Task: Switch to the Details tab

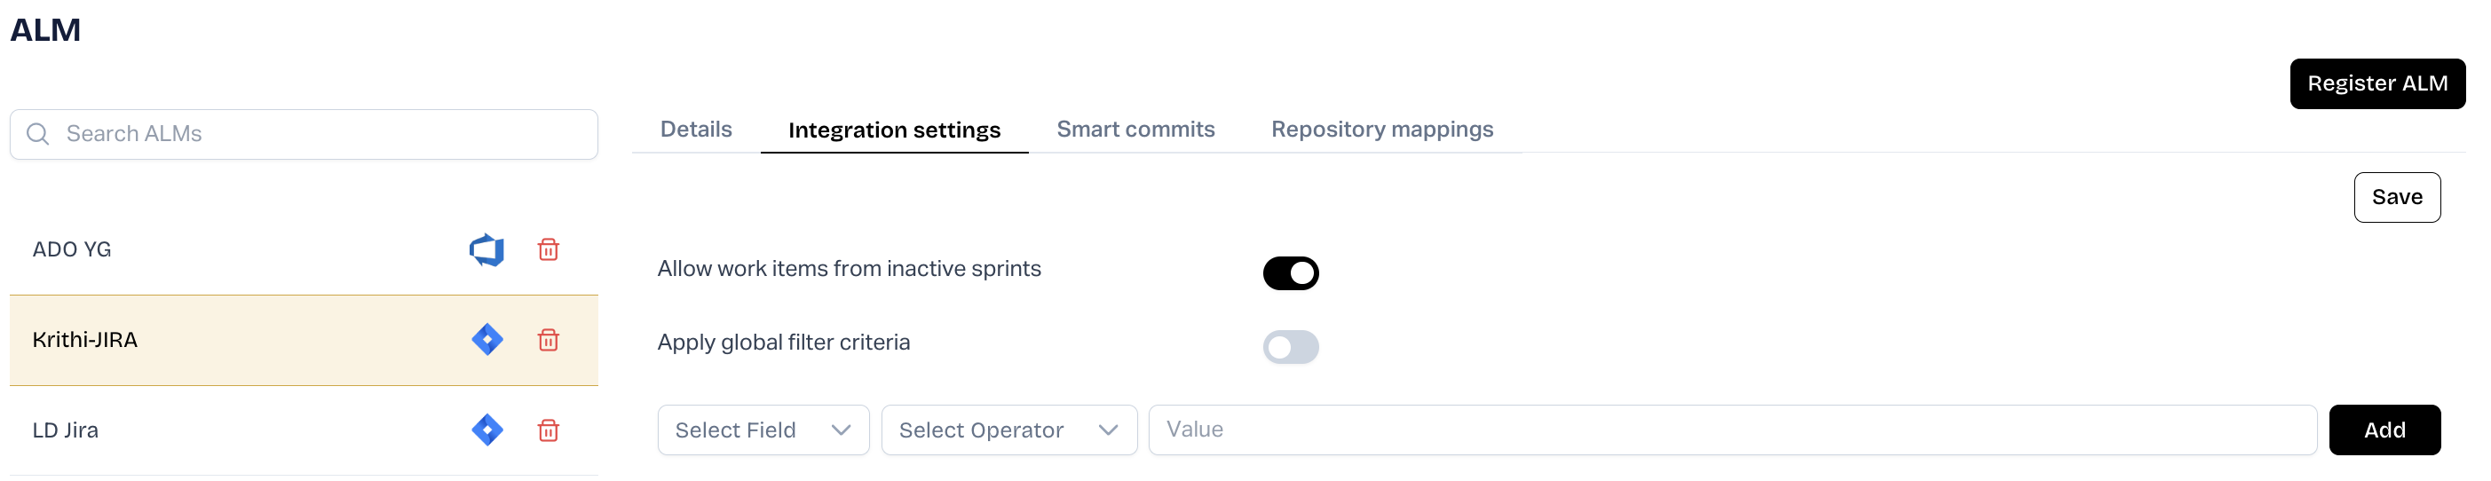Action: [x=695, y=130]
